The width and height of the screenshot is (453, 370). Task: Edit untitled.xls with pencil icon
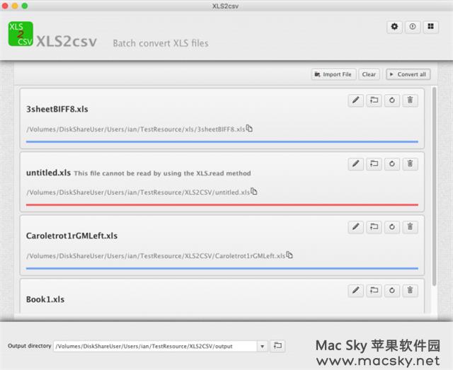355,164
